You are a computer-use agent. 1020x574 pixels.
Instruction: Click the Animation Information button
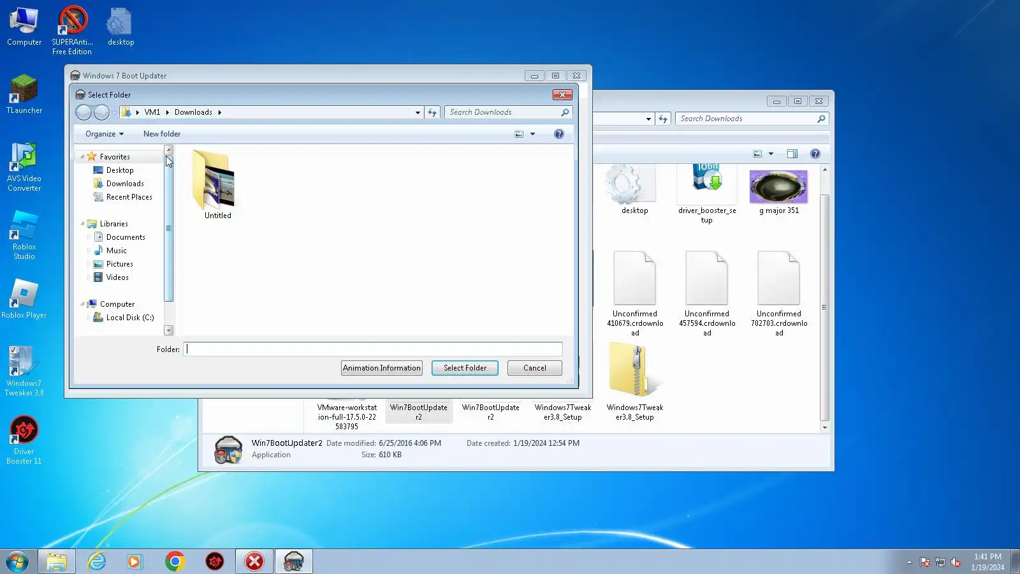coord(382,368)
